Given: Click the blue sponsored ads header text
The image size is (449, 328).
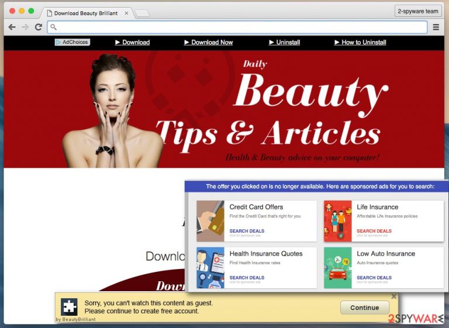Looking at the screenshot, I should tap(320, 187).
